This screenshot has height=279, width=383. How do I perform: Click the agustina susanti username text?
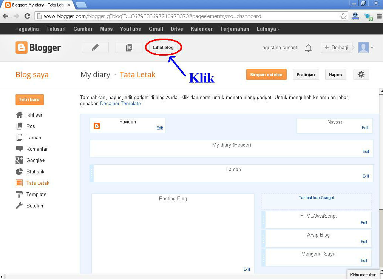(x=280, y=47)
